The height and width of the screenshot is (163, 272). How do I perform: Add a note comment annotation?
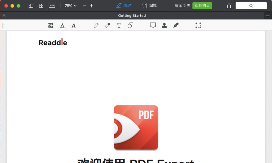click(153, 25)
